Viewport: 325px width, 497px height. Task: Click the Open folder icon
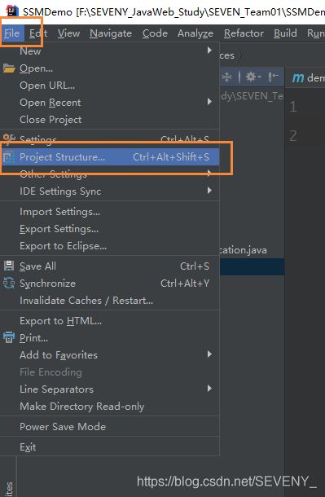click(9, 68)
